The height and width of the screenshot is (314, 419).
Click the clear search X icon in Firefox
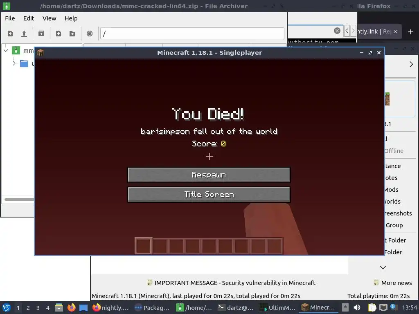337,31
